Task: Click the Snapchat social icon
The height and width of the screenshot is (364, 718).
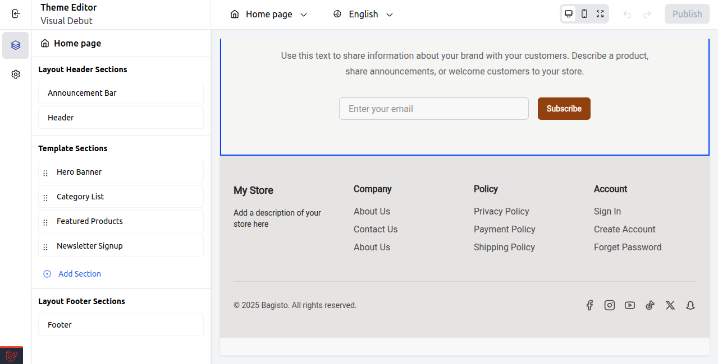Action: point(690,305)
